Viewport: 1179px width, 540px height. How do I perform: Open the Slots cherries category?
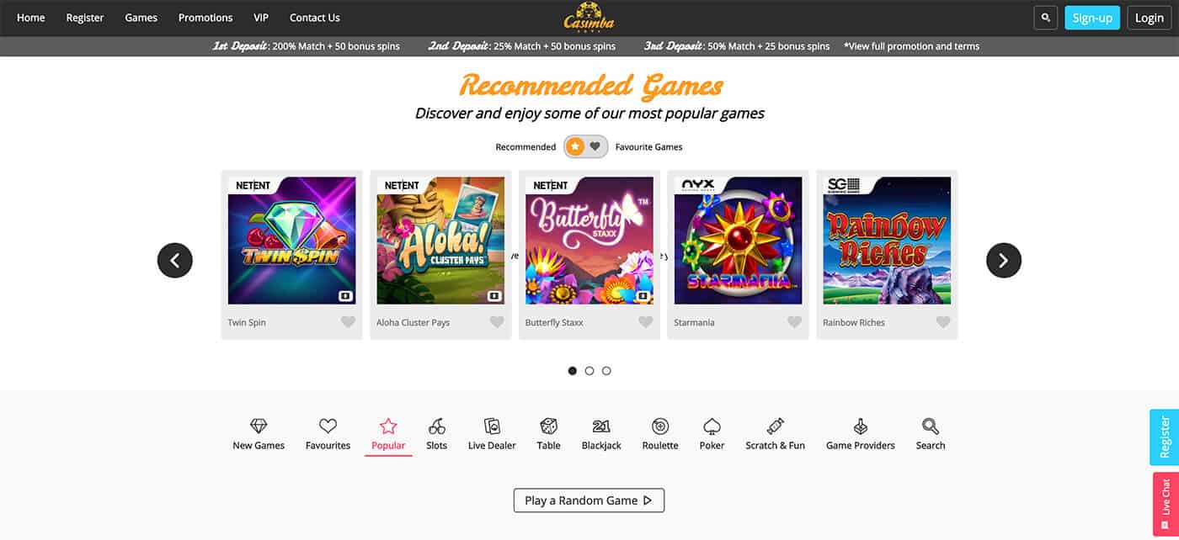[436, 426]
